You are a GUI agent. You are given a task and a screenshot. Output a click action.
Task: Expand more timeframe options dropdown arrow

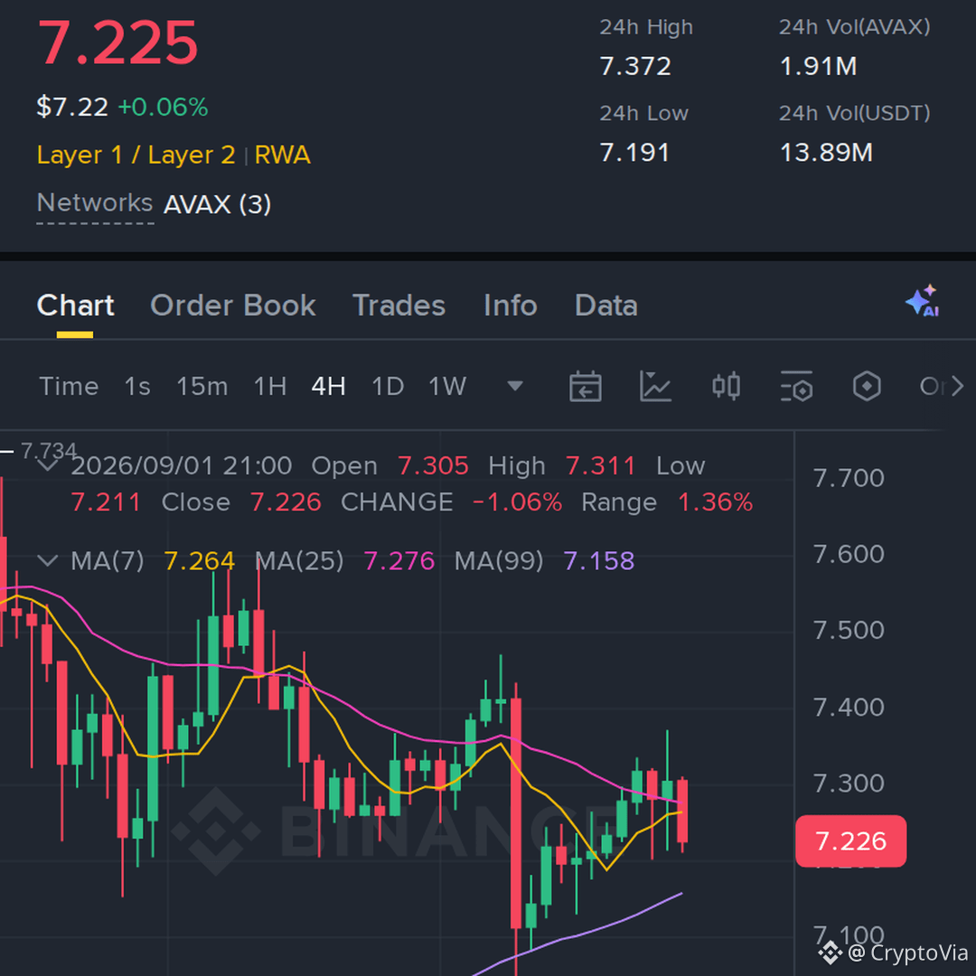[515, 387]
